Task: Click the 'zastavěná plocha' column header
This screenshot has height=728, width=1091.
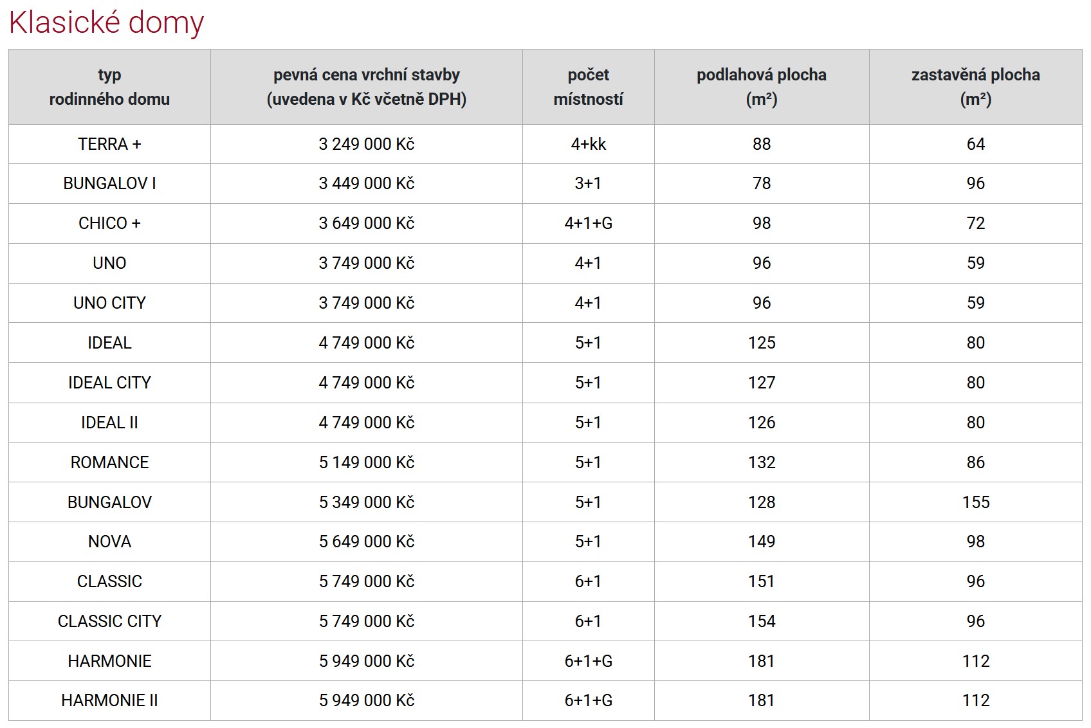Action: coord(975,87)
